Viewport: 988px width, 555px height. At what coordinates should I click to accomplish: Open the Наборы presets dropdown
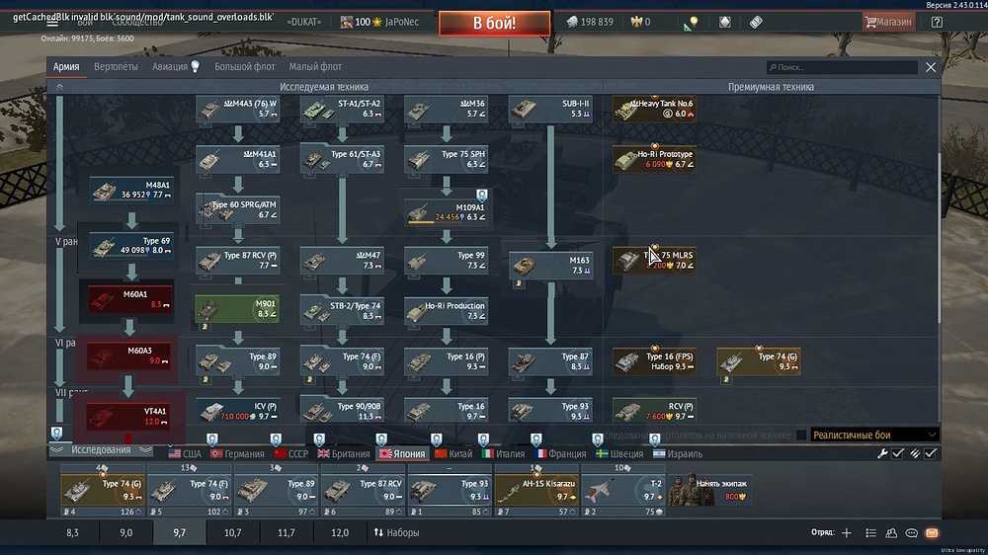click(396, 532)
